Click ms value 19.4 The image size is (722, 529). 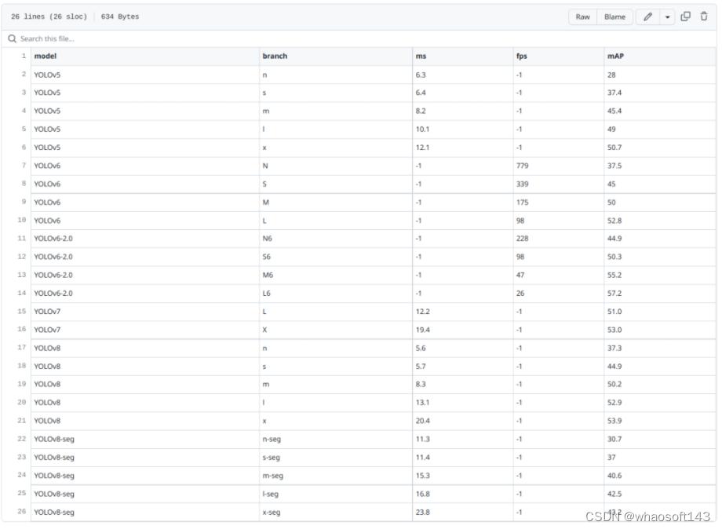coord(422,330)
